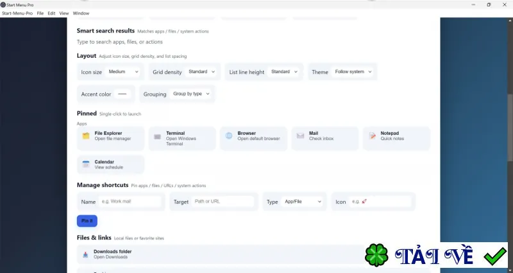Click the shortcut Name input field
Image resolution: width=513 pixels, height=273 pixels.
point(130,202)
